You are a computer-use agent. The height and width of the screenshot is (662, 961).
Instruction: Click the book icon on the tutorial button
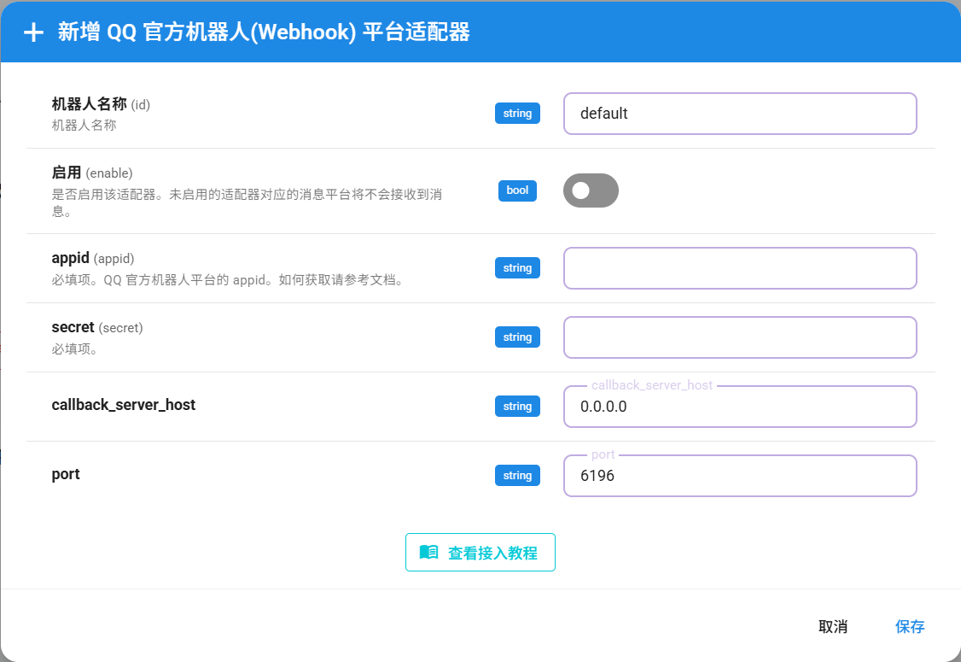click(428, 553)
